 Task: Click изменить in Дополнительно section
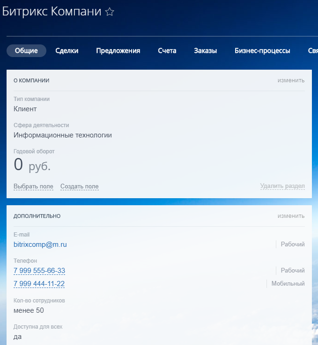(x=291, y=216)
